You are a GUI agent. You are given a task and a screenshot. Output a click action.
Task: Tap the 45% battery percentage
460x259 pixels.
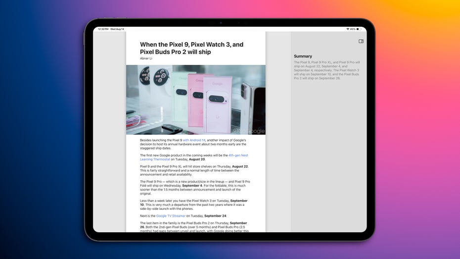[x=353, y=29]
